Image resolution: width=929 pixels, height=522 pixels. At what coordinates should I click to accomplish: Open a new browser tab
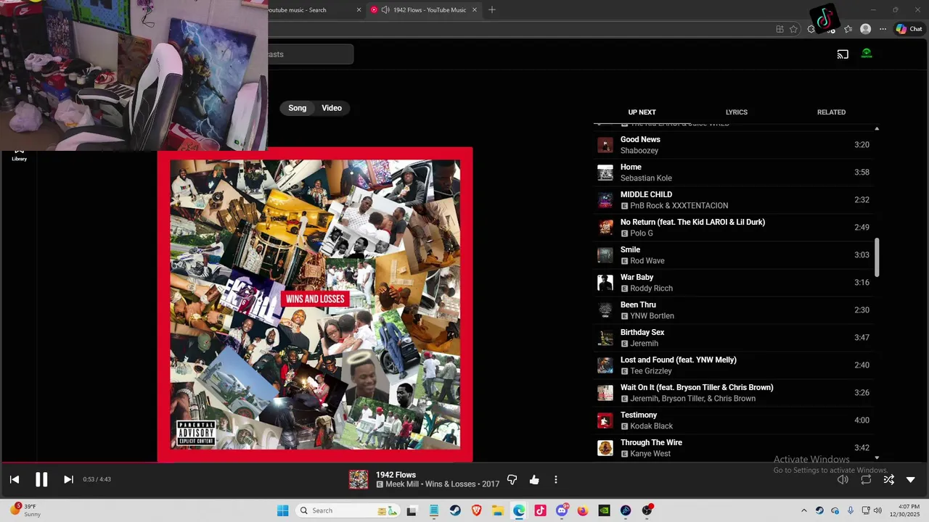tap(492, 10)
